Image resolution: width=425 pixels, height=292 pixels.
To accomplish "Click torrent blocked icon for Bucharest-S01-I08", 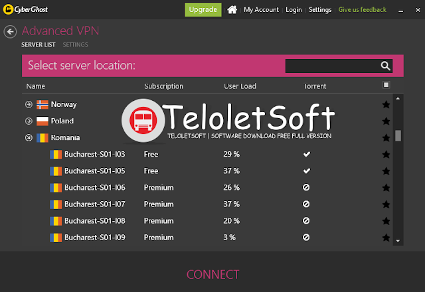I will (x=306, y=221).
